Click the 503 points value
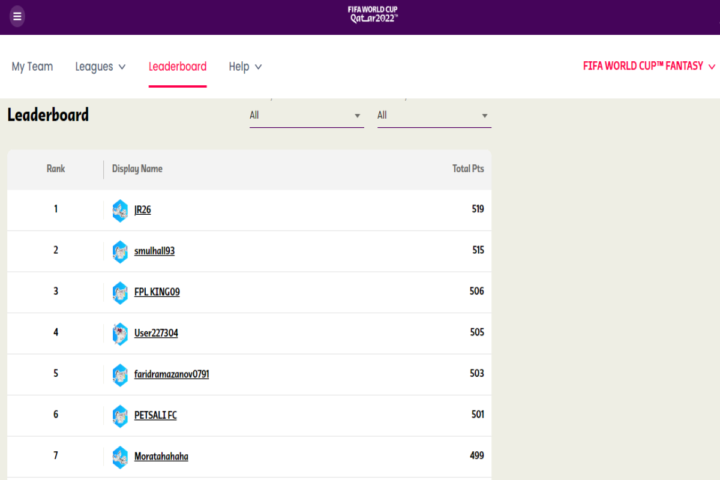Image resolution: width=720 pixels, height=480 pixels. point(476,373)
